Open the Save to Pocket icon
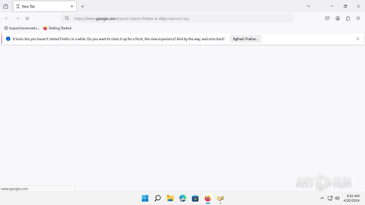 (x=327, y=19)
